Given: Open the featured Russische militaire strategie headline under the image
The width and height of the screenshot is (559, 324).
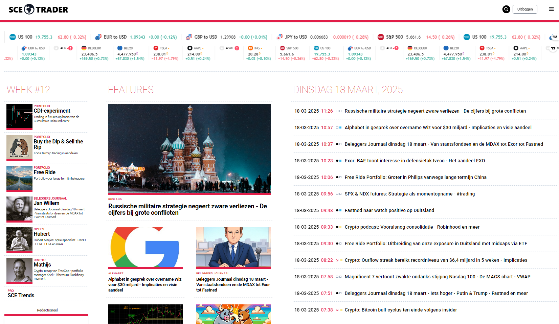Looking at the screenshot, I should click(x=188, y=209).
